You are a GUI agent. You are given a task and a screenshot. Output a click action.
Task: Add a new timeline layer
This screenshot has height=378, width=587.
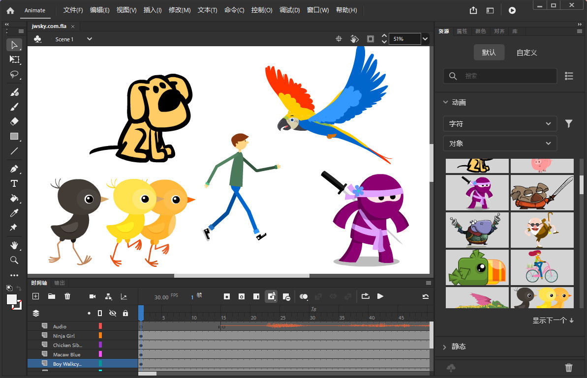[x=35, y=296]
